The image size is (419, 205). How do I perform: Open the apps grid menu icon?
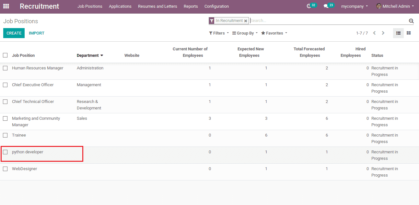pos(6,6)
